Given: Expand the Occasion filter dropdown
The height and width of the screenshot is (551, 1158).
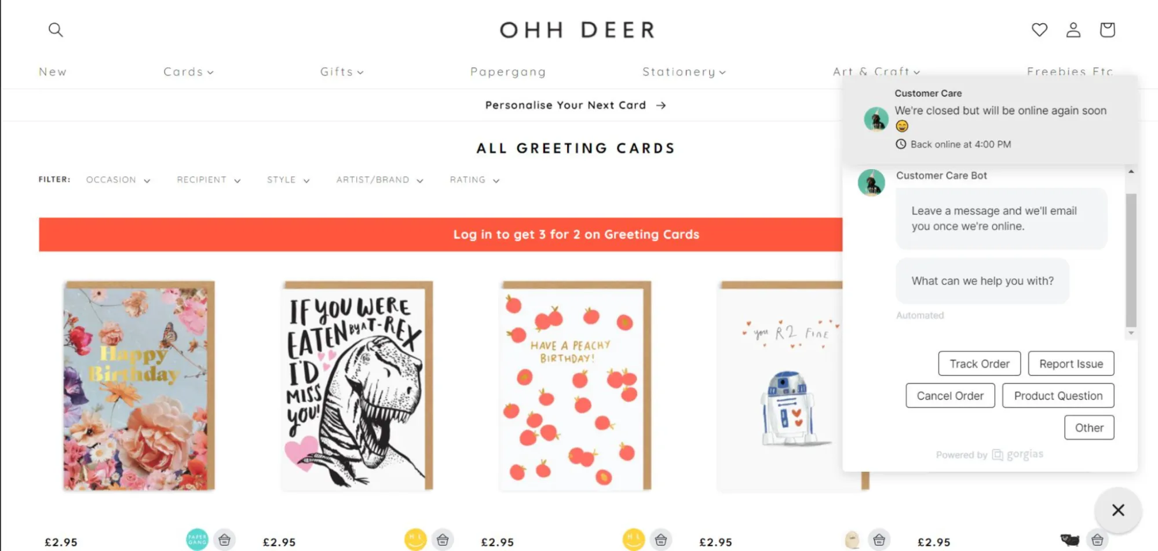Looking at the screenshot, I should pos(118,180).
